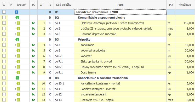Click the level 3 icon in pol8.1 row
195x102 pixels.
[x=18, y=67]
